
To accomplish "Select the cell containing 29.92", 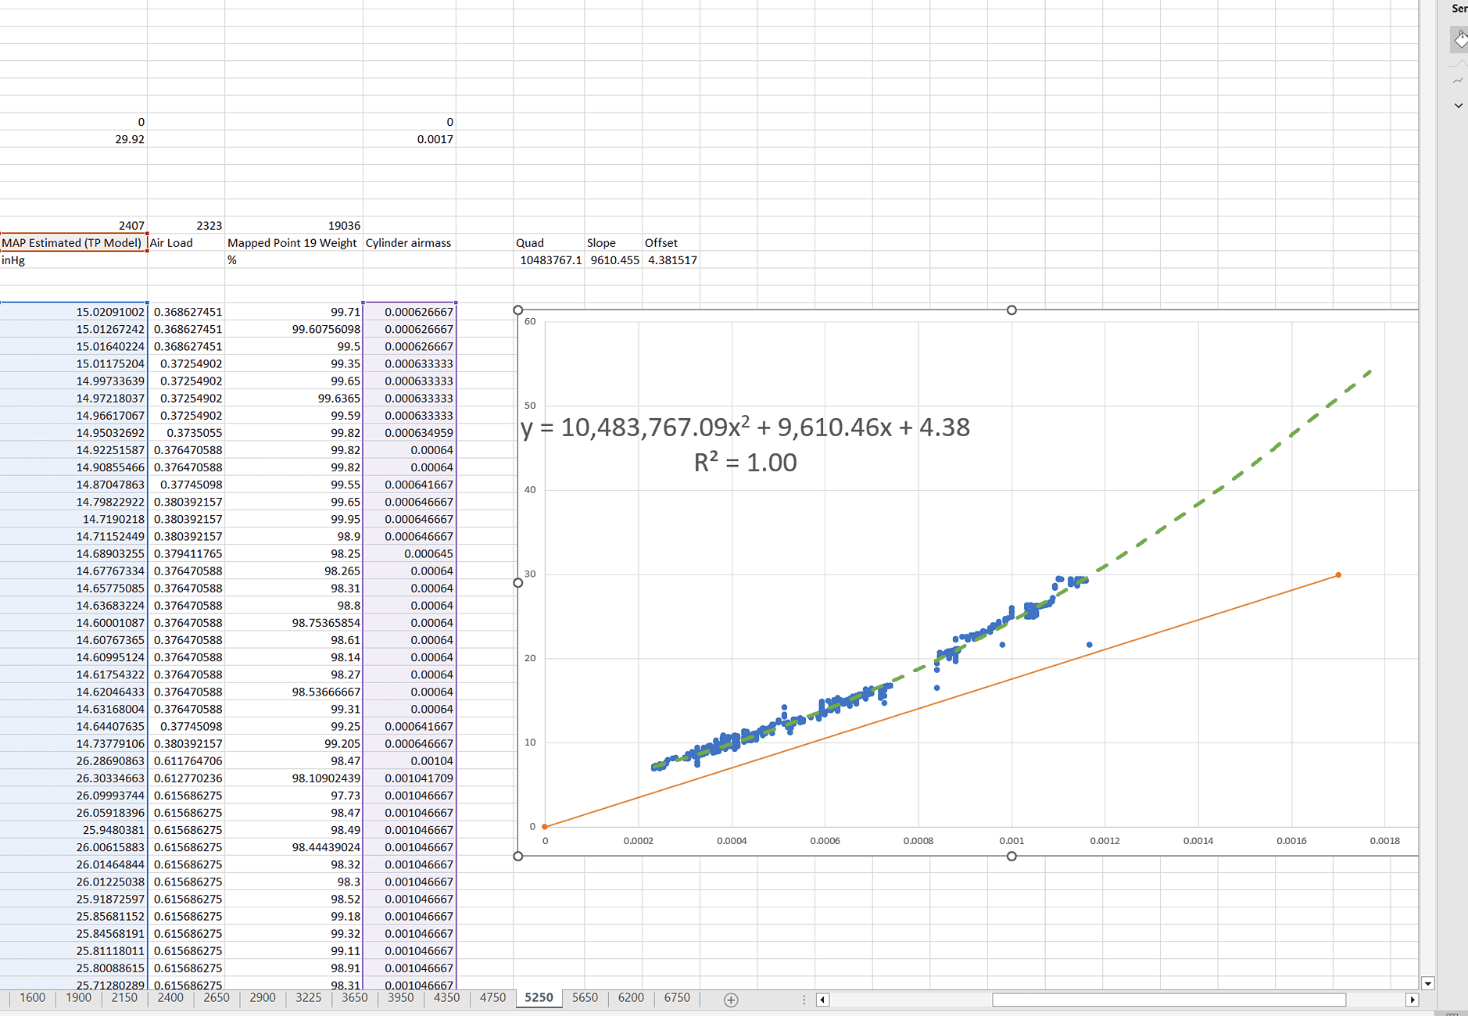I will 73,139.
